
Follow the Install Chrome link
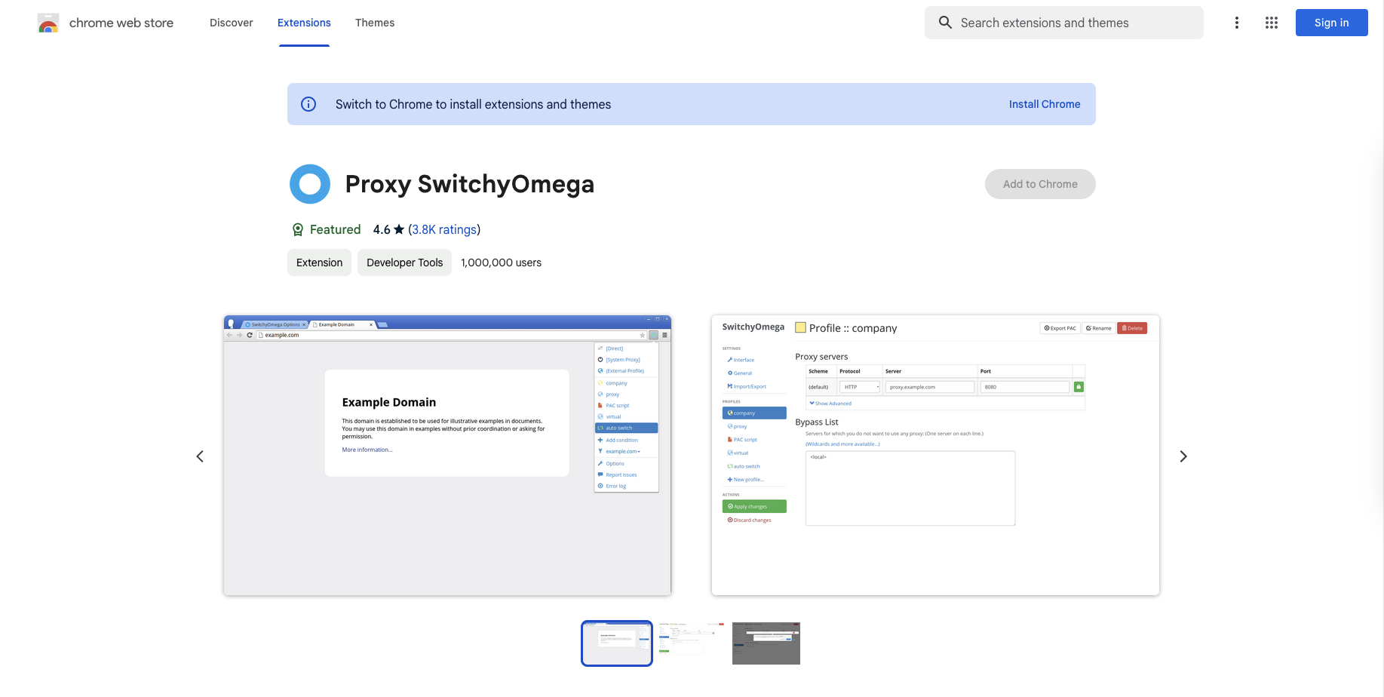click(x=1045, y=104)
